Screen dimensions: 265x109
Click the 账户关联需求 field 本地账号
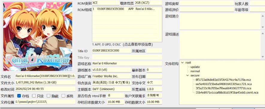154,96
